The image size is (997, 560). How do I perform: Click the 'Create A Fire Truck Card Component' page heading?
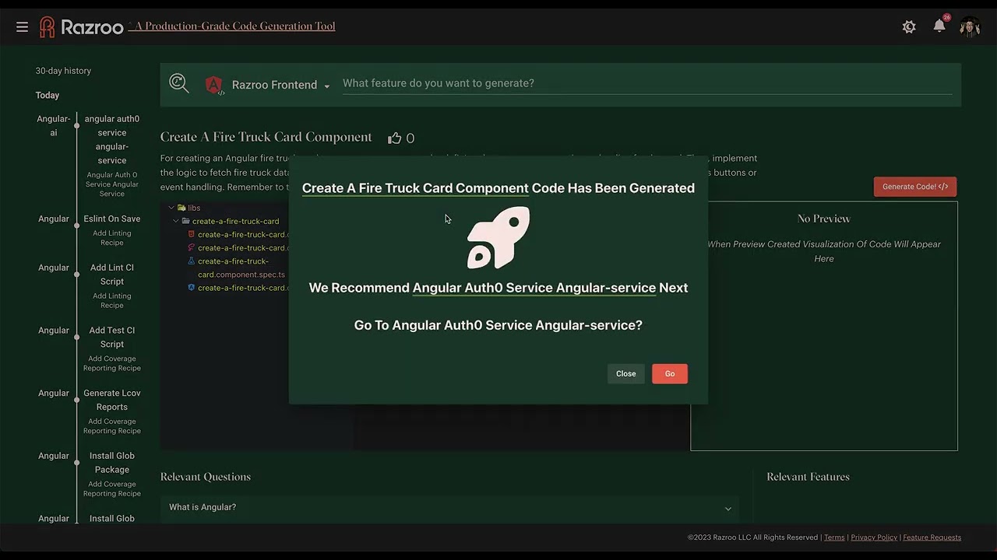point(266,137)
